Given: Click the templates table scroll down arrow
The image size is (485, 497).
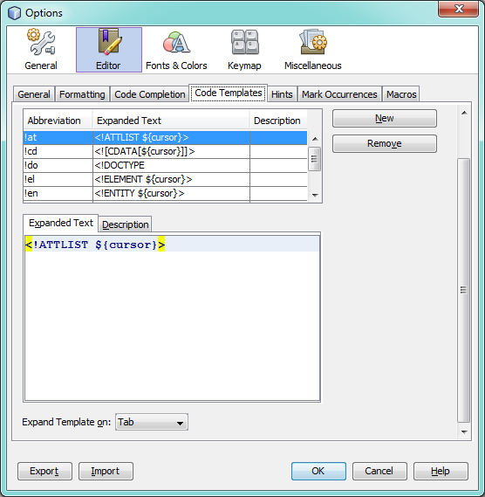Looking at the screenshot, I should 315,196.
